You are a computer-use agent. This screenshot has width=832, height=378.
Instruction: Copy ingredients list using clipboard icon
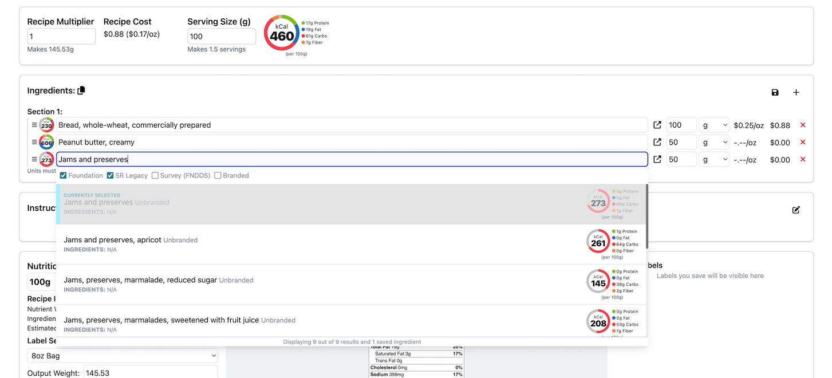81,90
